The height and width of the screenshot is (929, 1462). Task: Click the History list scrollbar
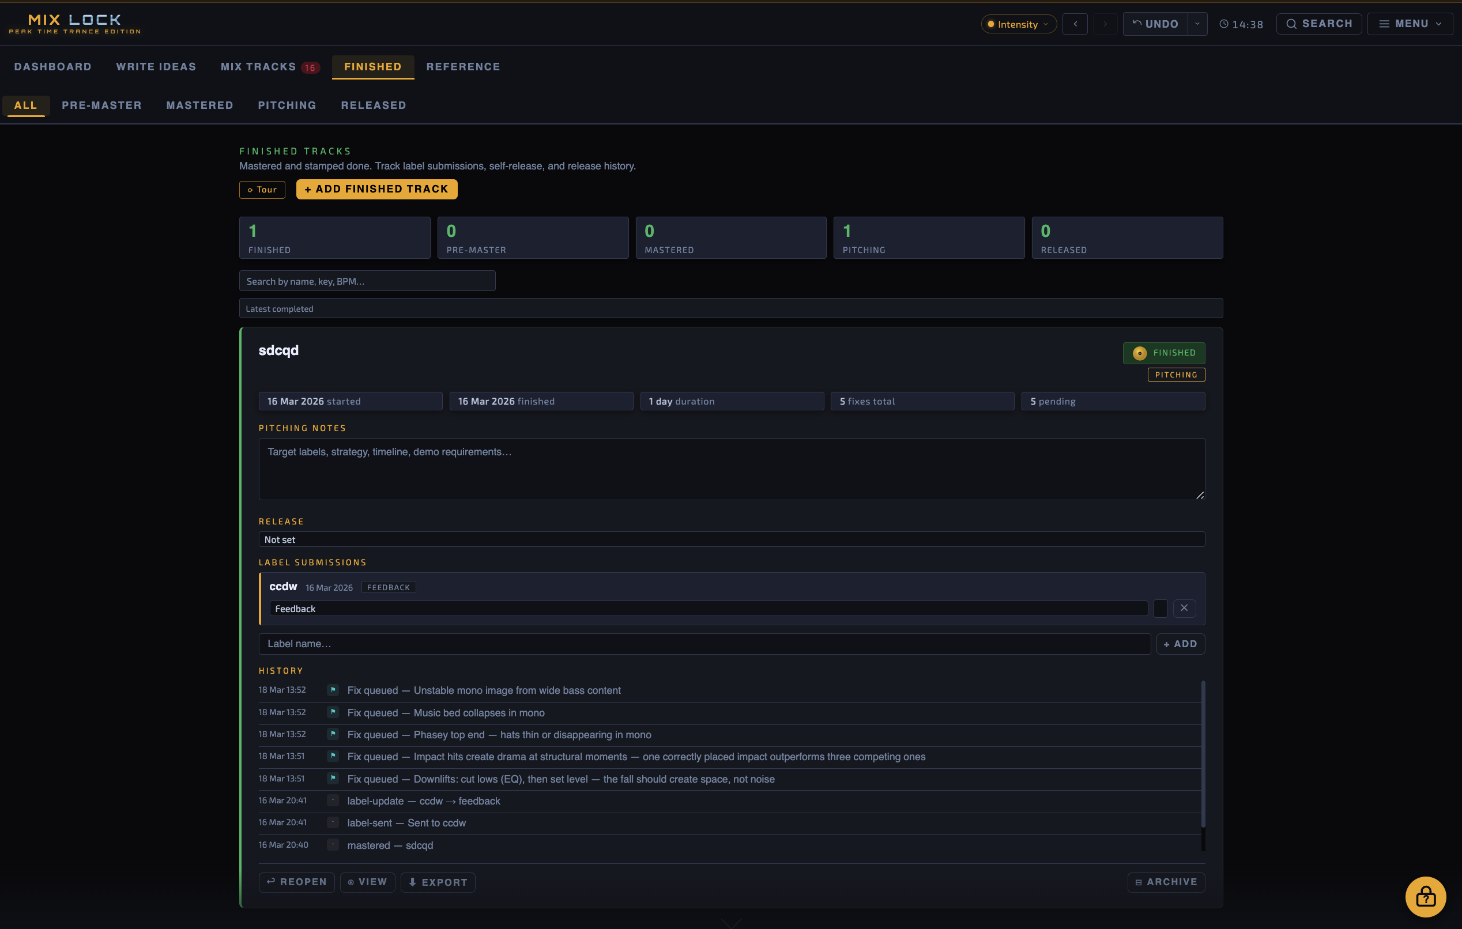pos(1202,754)
